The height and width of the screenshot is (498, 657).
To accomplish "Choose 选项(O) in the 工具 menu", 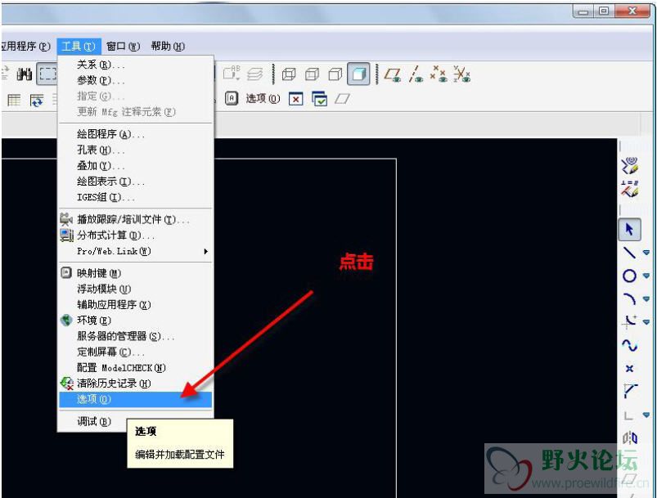I will tap(93, 399).
